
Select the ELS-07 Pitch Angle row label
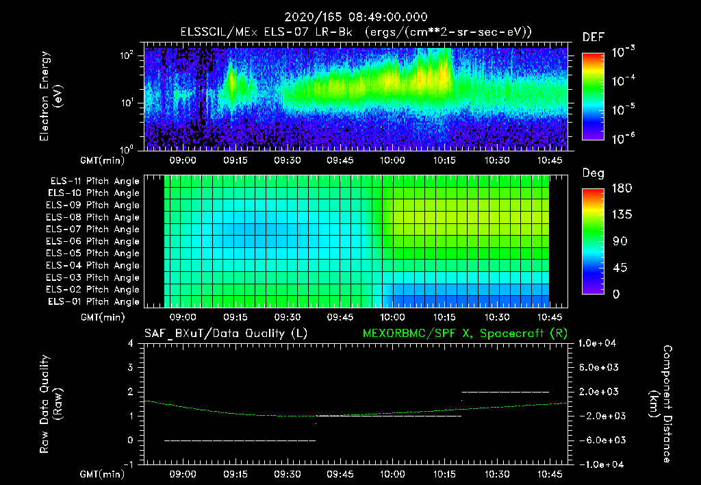coord(93,229)
